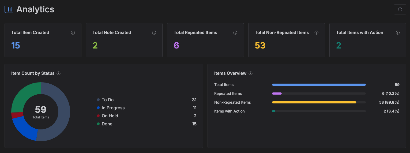Click the Total Items with Action card title
The width and height of the screenshot is (410, 153).
(x=359, y=33)
